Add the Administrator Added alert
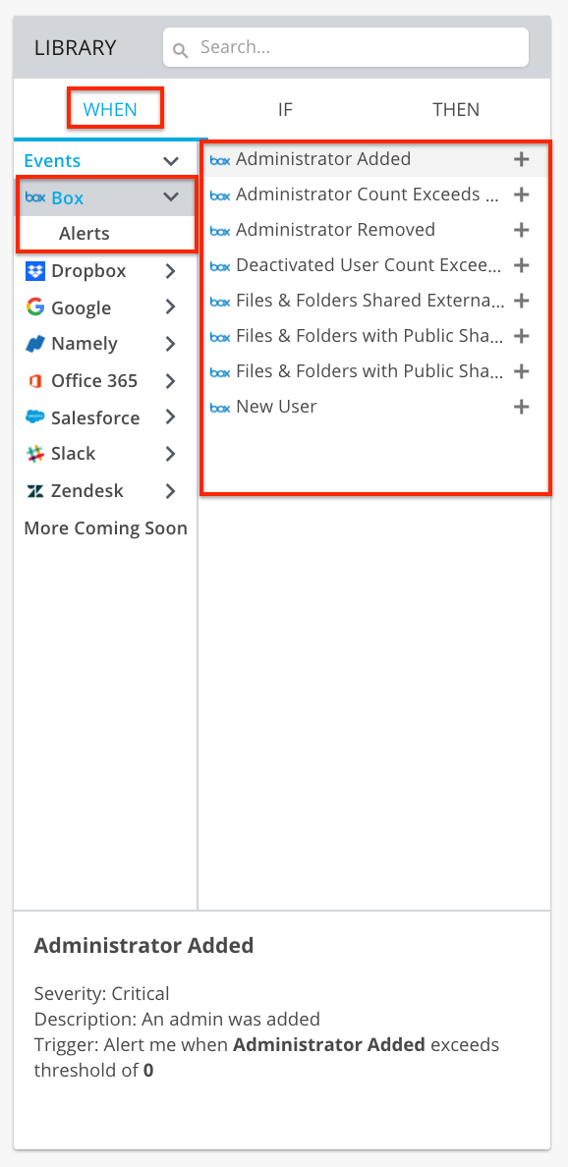Screen dimensions: 568x1167 [522, 159]
